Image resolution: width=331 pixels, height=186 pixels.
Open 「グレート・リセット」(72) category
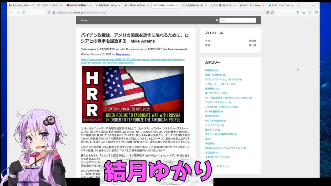tap(220, 84)
